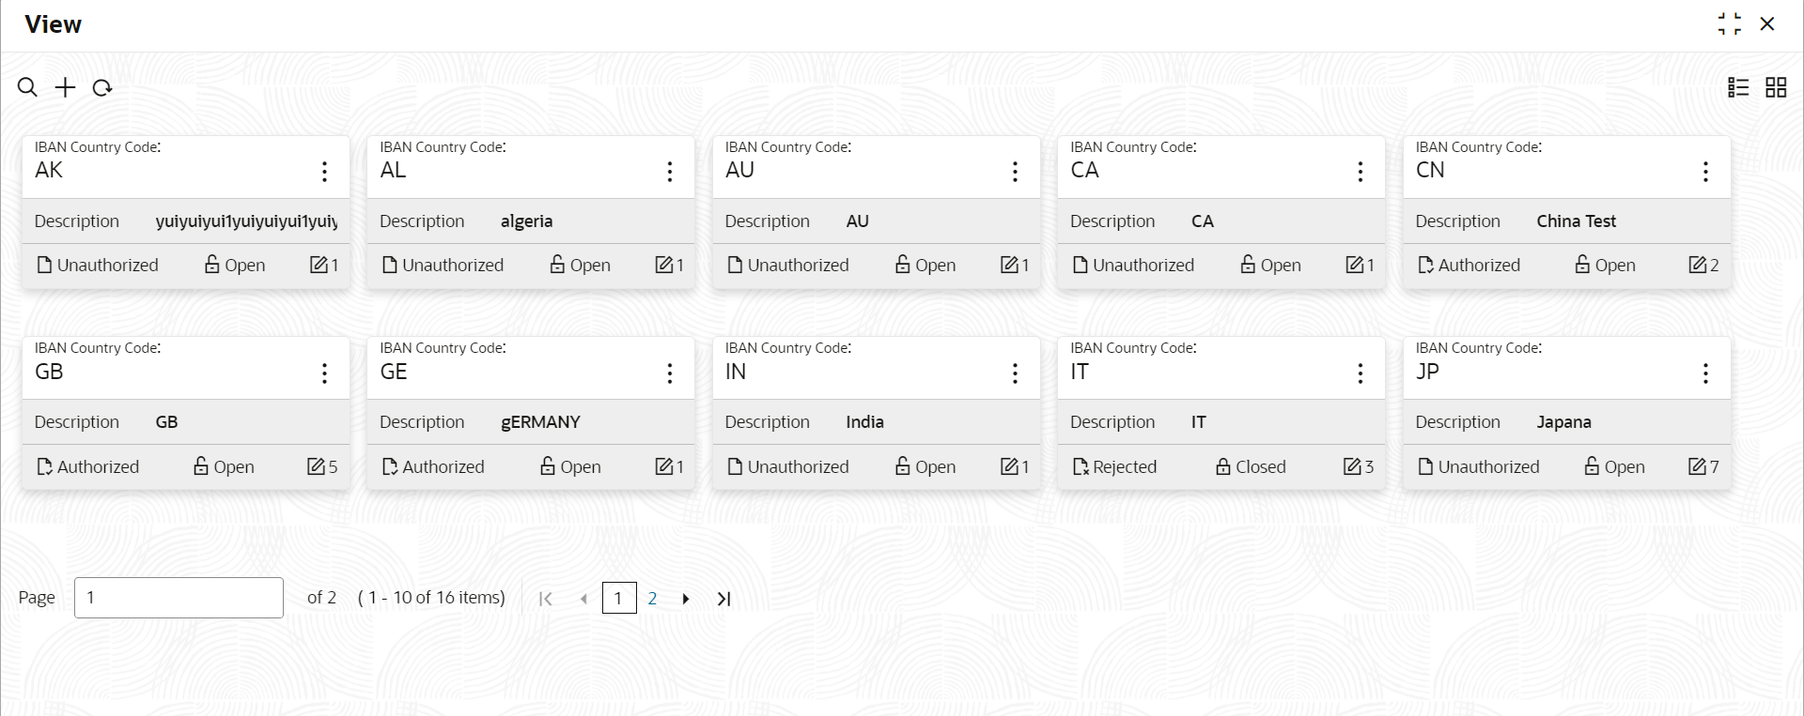Go to page 2 of results
Viewport: 1804px width, 716px height.
(652, 598)
